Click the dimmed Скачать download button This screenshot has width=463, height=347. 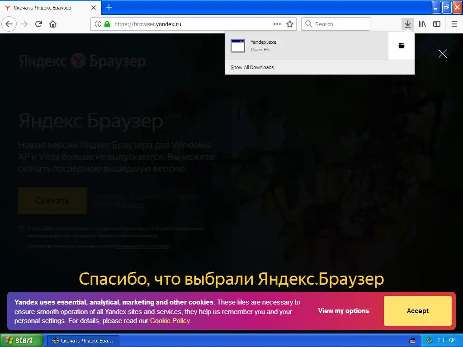coord(52,201)
